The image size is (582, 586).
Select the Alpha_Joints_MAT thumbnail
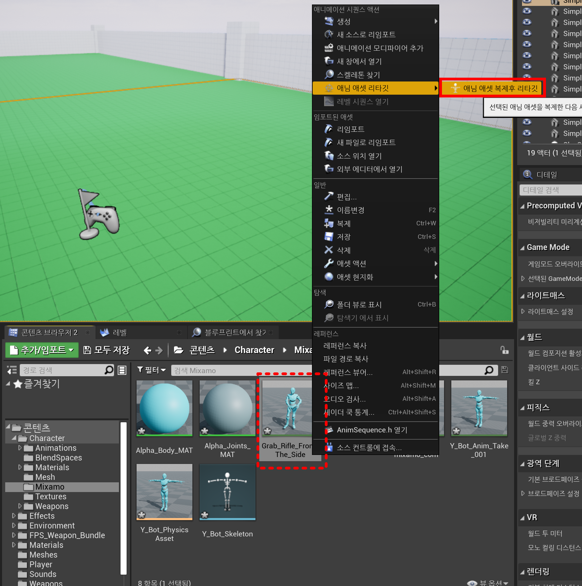(227, 408)
